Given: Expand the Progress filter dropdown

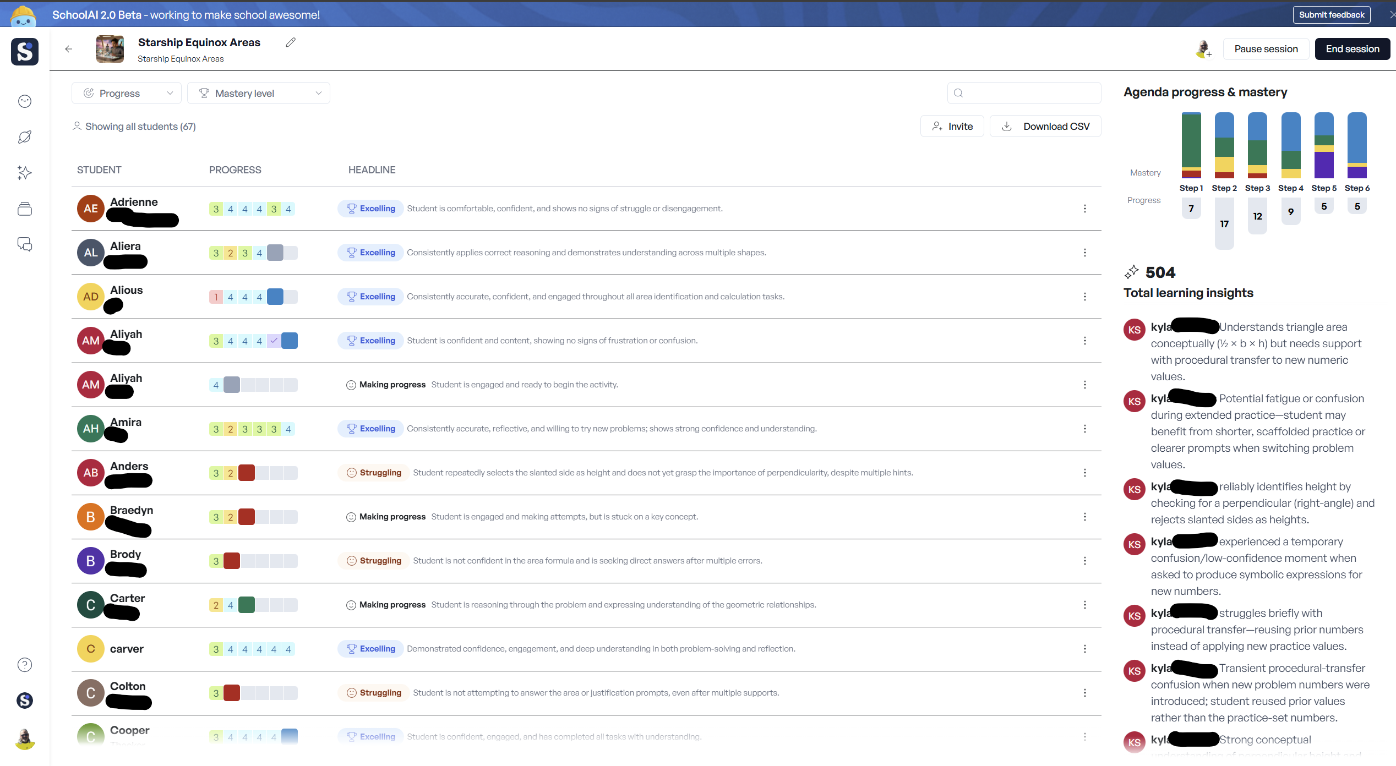Looking at the screenshot, I should point(127,93).
